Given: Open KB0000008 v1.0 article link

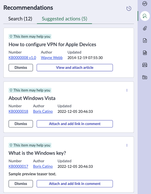Looking at the screenshot, I should point(22,58).
